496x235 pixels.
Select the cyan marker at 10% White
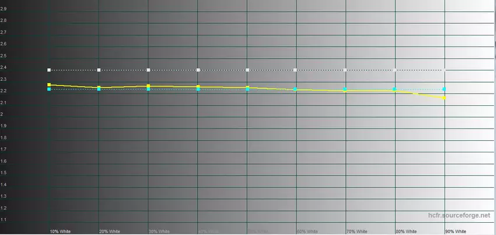point(50,89)
